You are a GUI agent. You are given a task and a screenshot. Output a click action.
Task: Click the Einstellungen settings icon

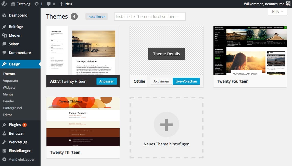[x=4, y=151]
